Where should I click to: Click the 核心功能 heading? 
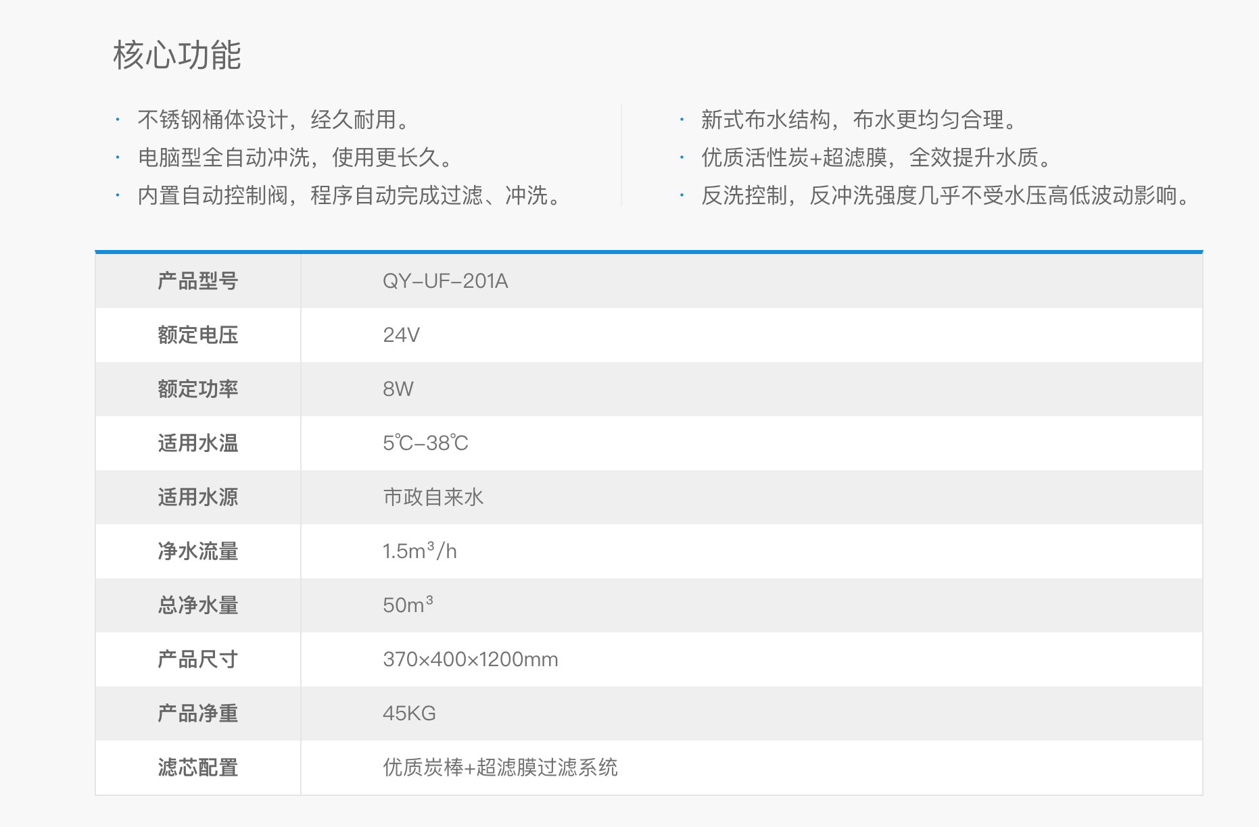point(177,55)
